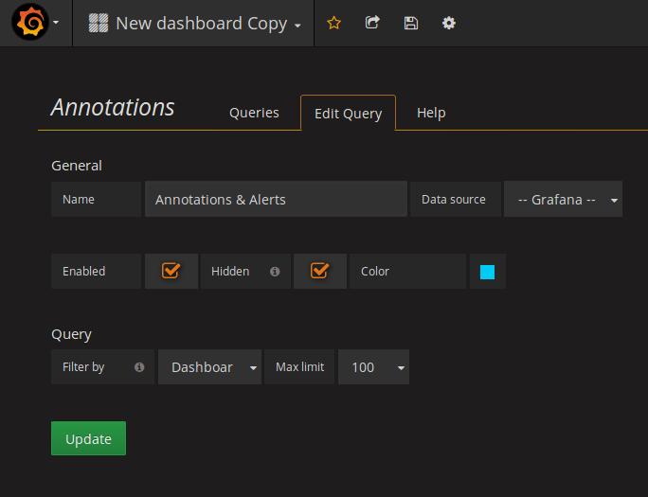This screenshot has height=497, width=648.
Task: Star this dashboard as favorite
Action: (x=333, y=23)
